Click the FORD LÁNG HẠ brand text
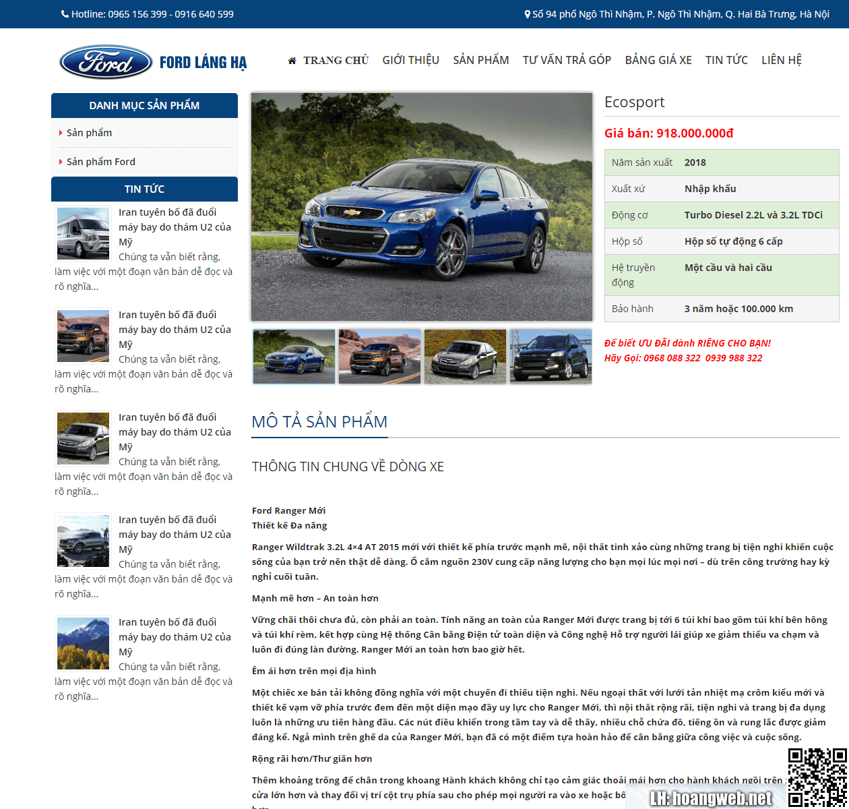This screenshot has height=809, width=849. point(203,63)
